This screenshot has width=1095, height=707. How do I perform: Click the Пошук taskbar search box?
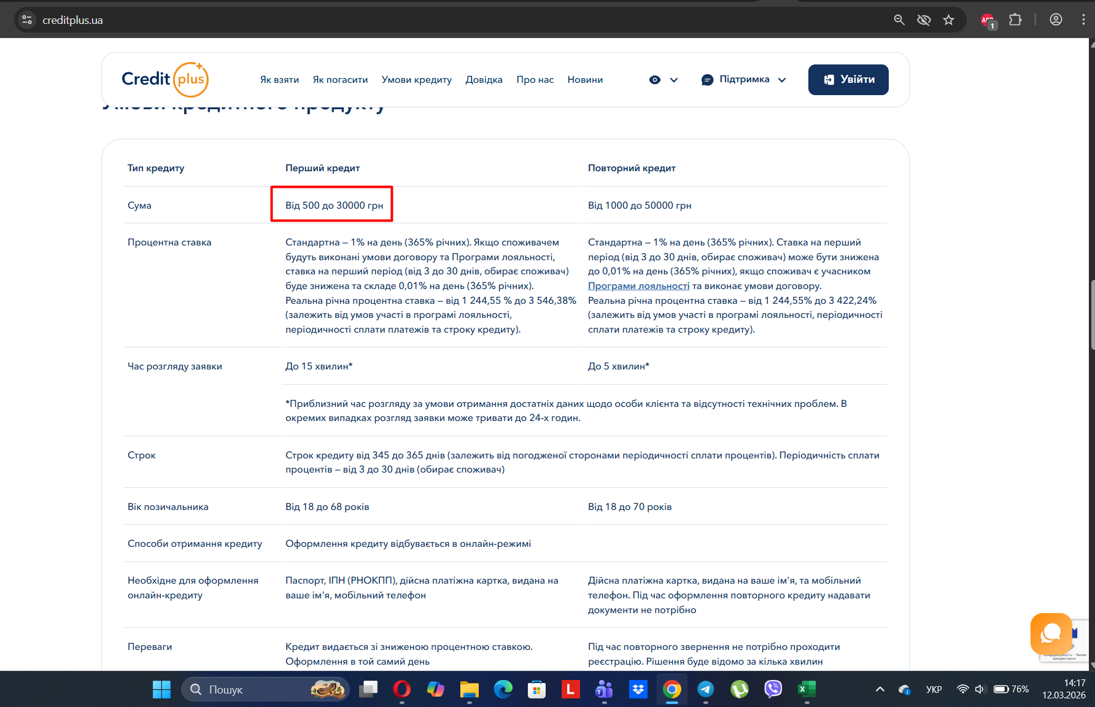[265, 689]
